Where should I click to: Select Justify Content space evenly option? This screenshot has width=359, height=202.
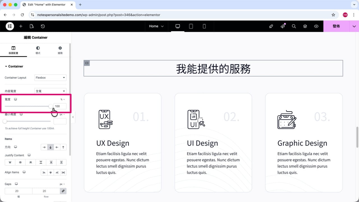coord(61,162)
